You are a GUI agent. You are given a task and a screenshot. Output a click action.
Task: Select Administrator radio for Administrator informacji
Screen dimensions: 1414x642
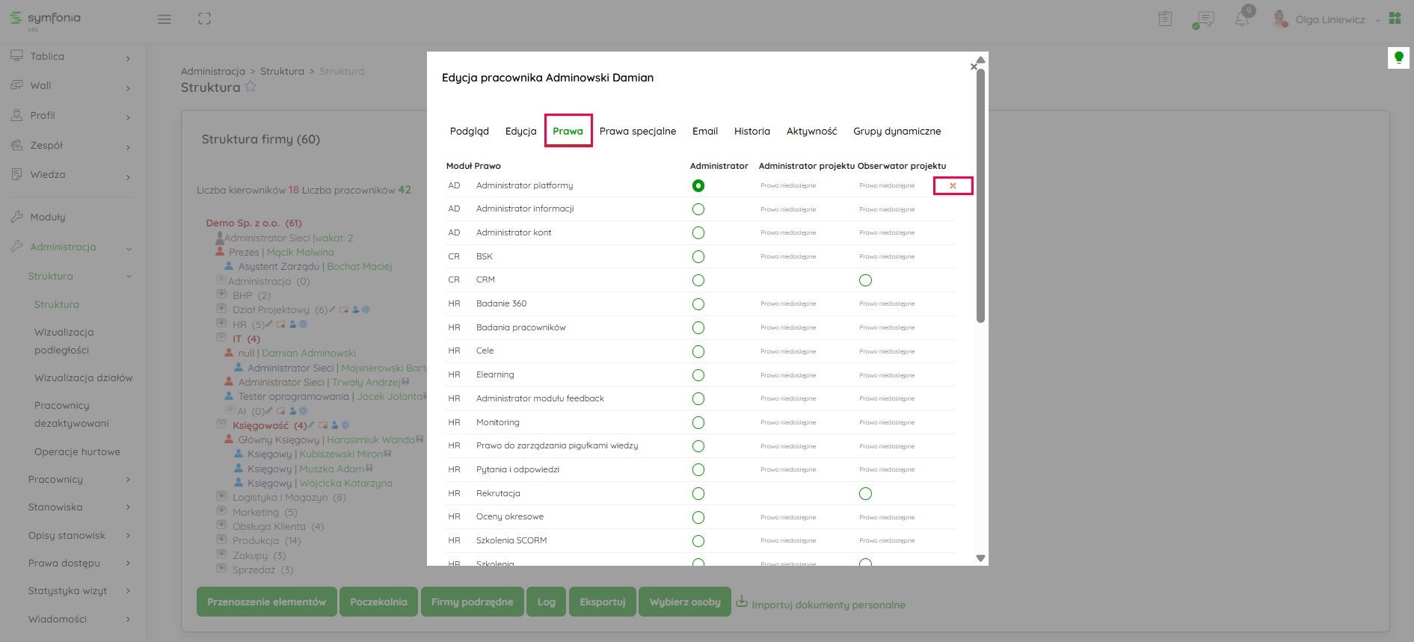pos(698,209)
